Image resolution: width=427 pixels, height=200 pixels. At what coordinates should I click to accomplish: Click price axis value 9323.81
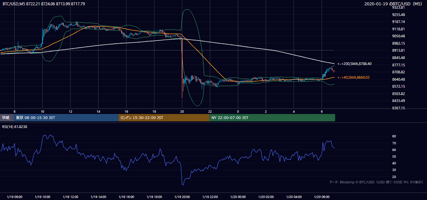tap(398, 7)
